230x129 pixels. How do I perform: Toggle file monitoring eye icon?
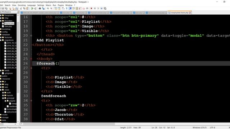[x=87, y=8]
